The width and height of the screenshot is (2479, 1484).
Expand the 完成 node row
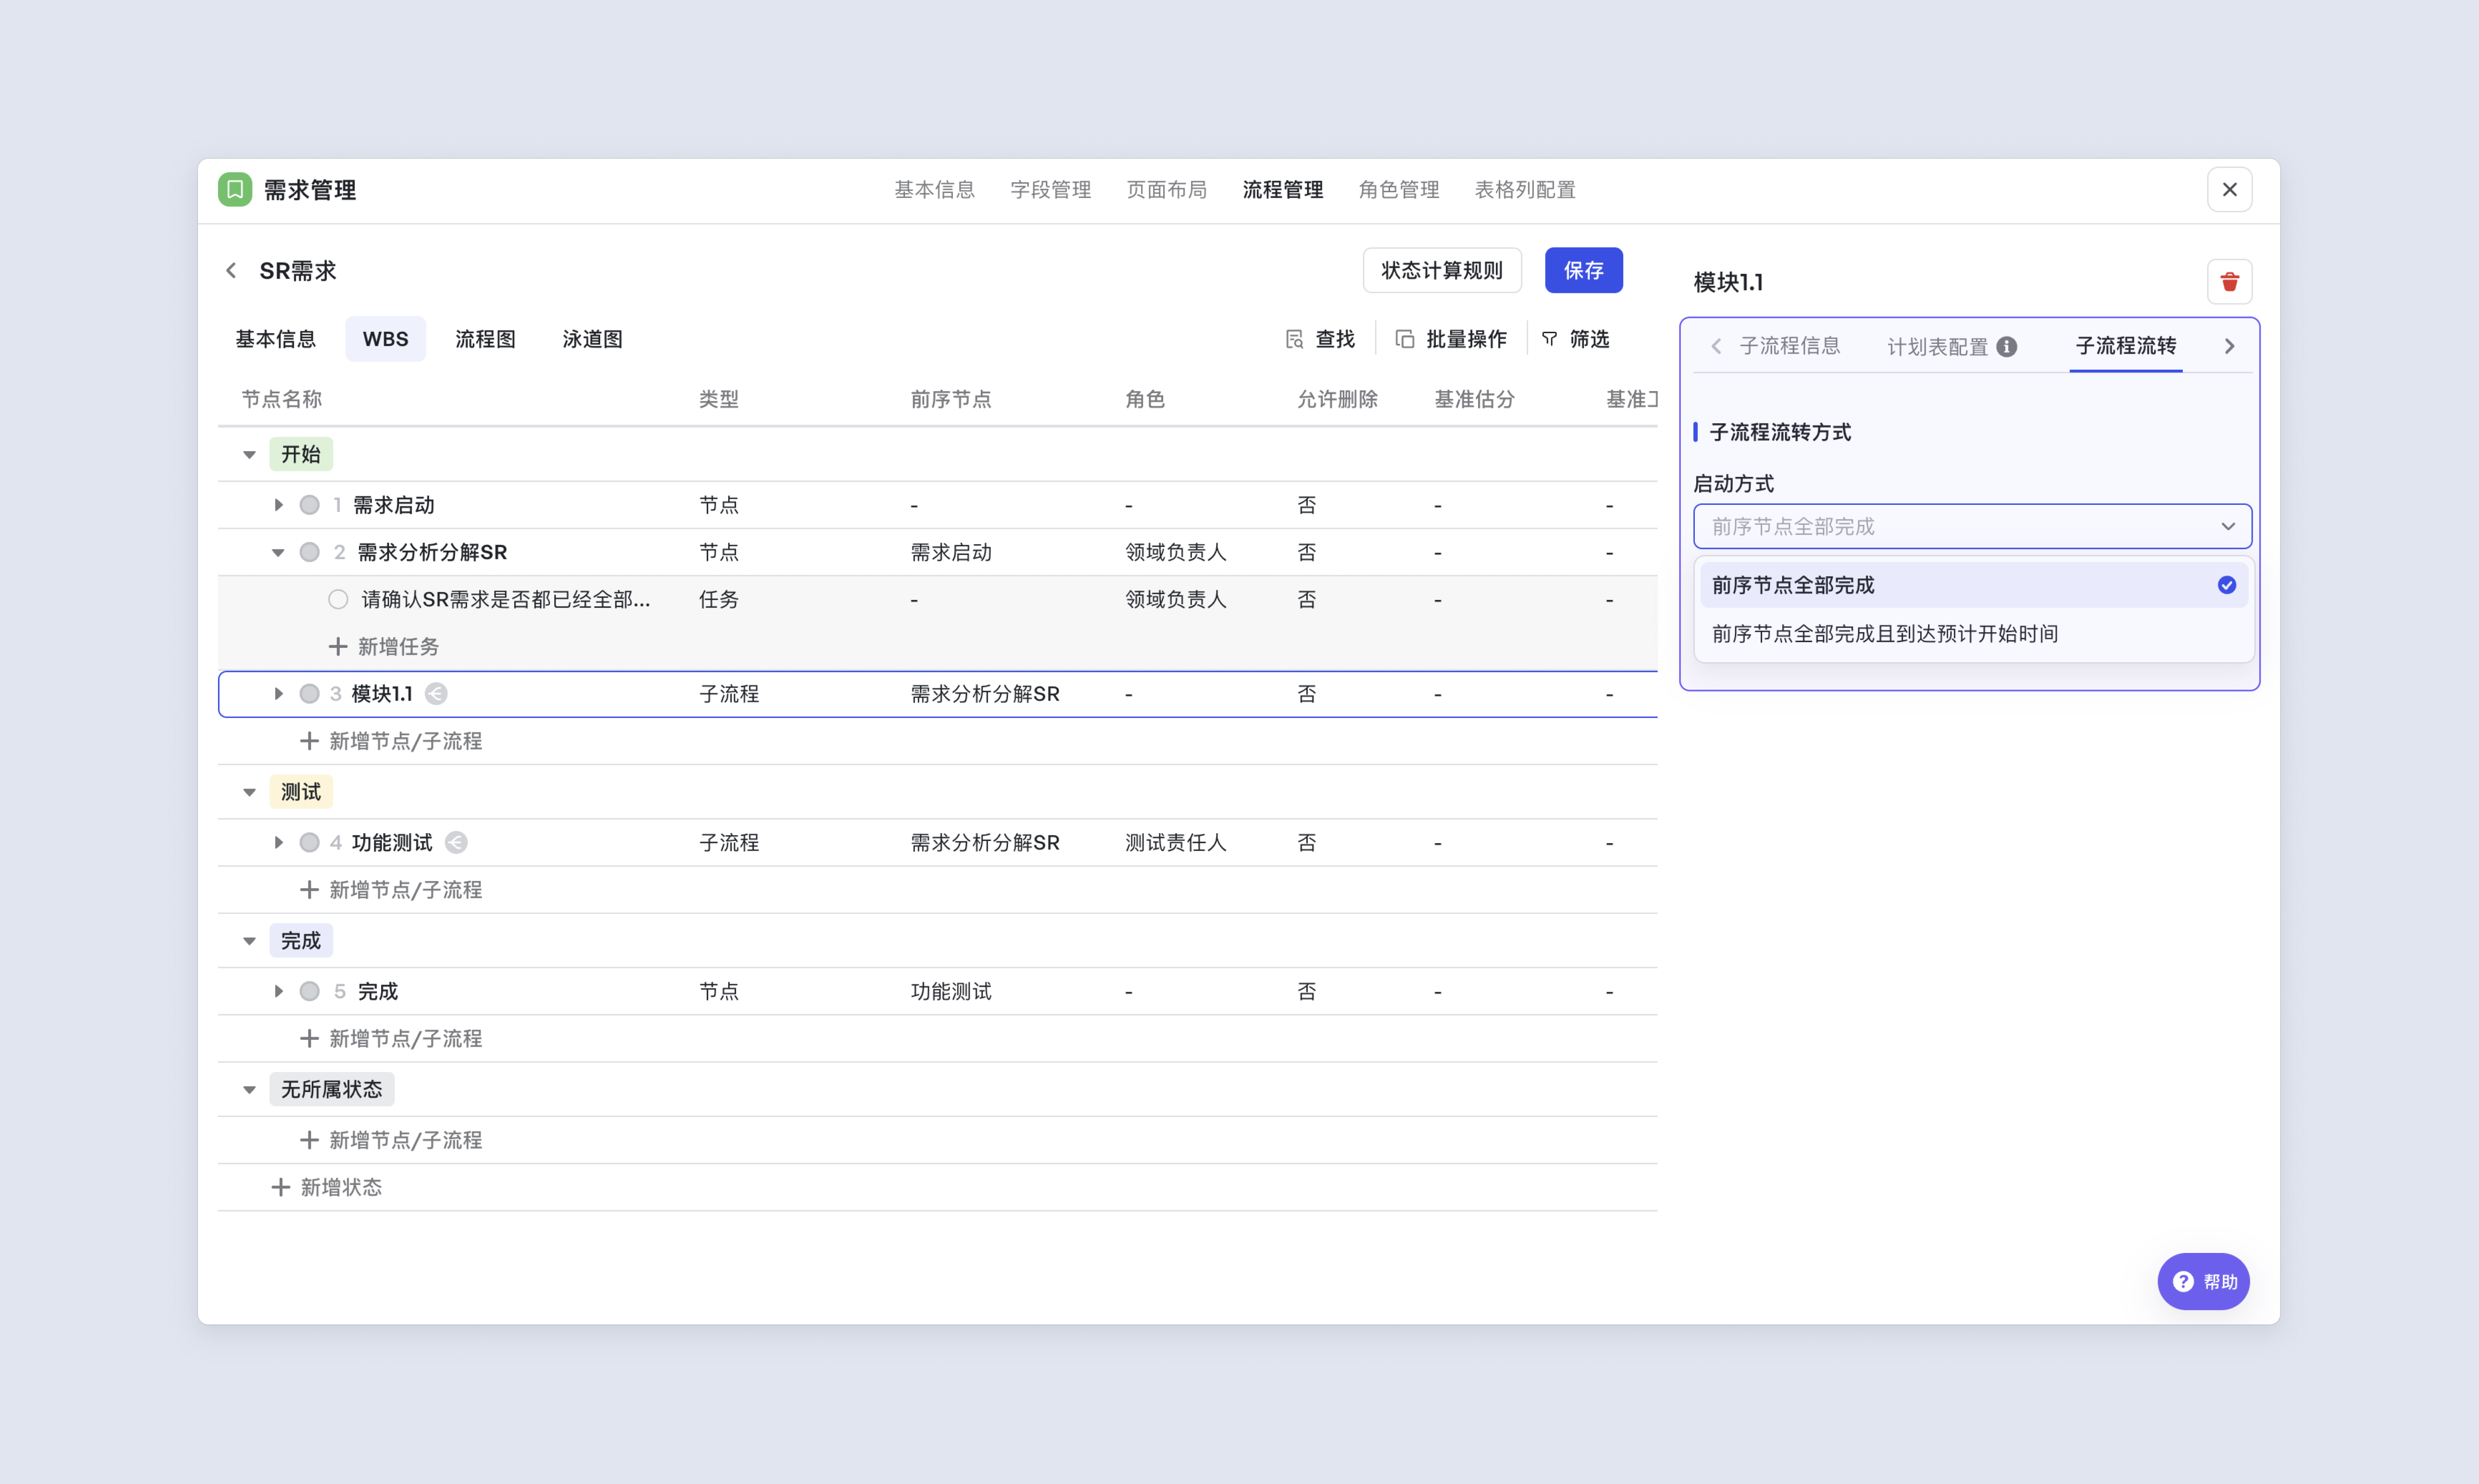pyautogui.click(x=278, y=991)
